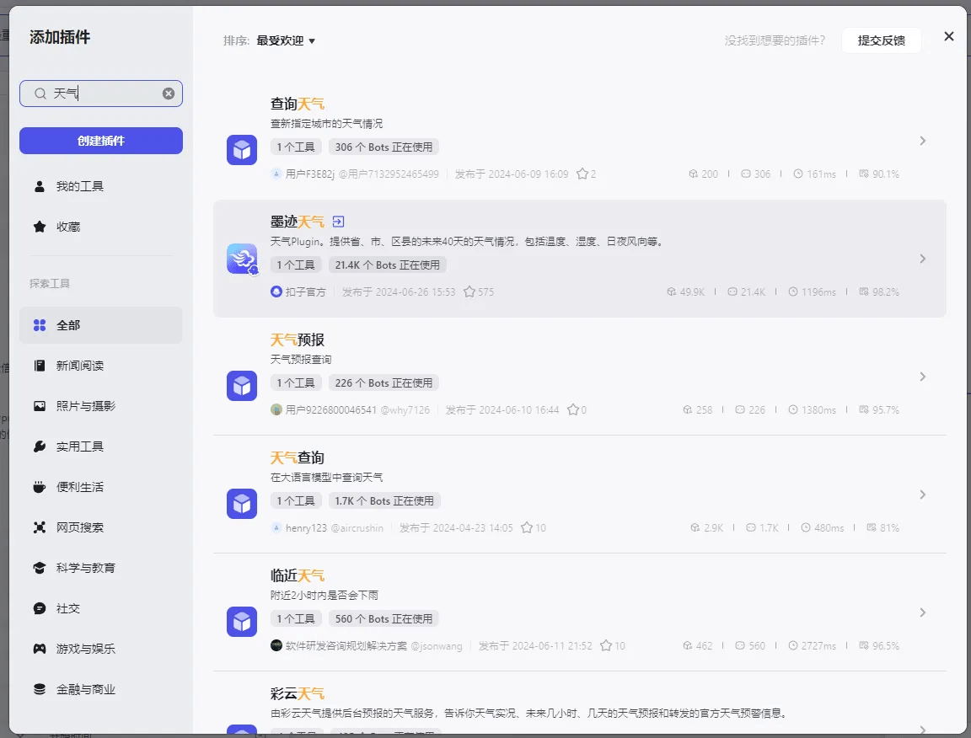Click the 创建插件 button
Viewport: 971px width, 738px height.
100,140
